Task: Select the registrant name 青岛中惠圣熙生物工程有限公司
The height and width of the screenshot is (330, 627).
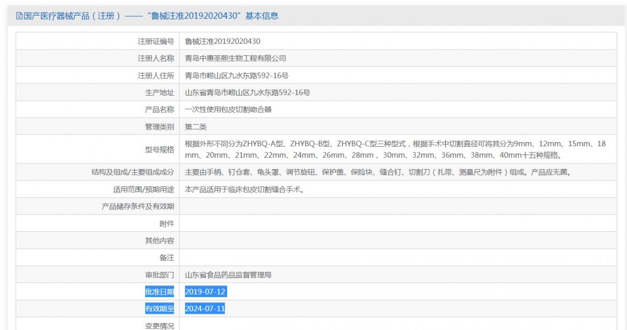Action: [236, 58]
